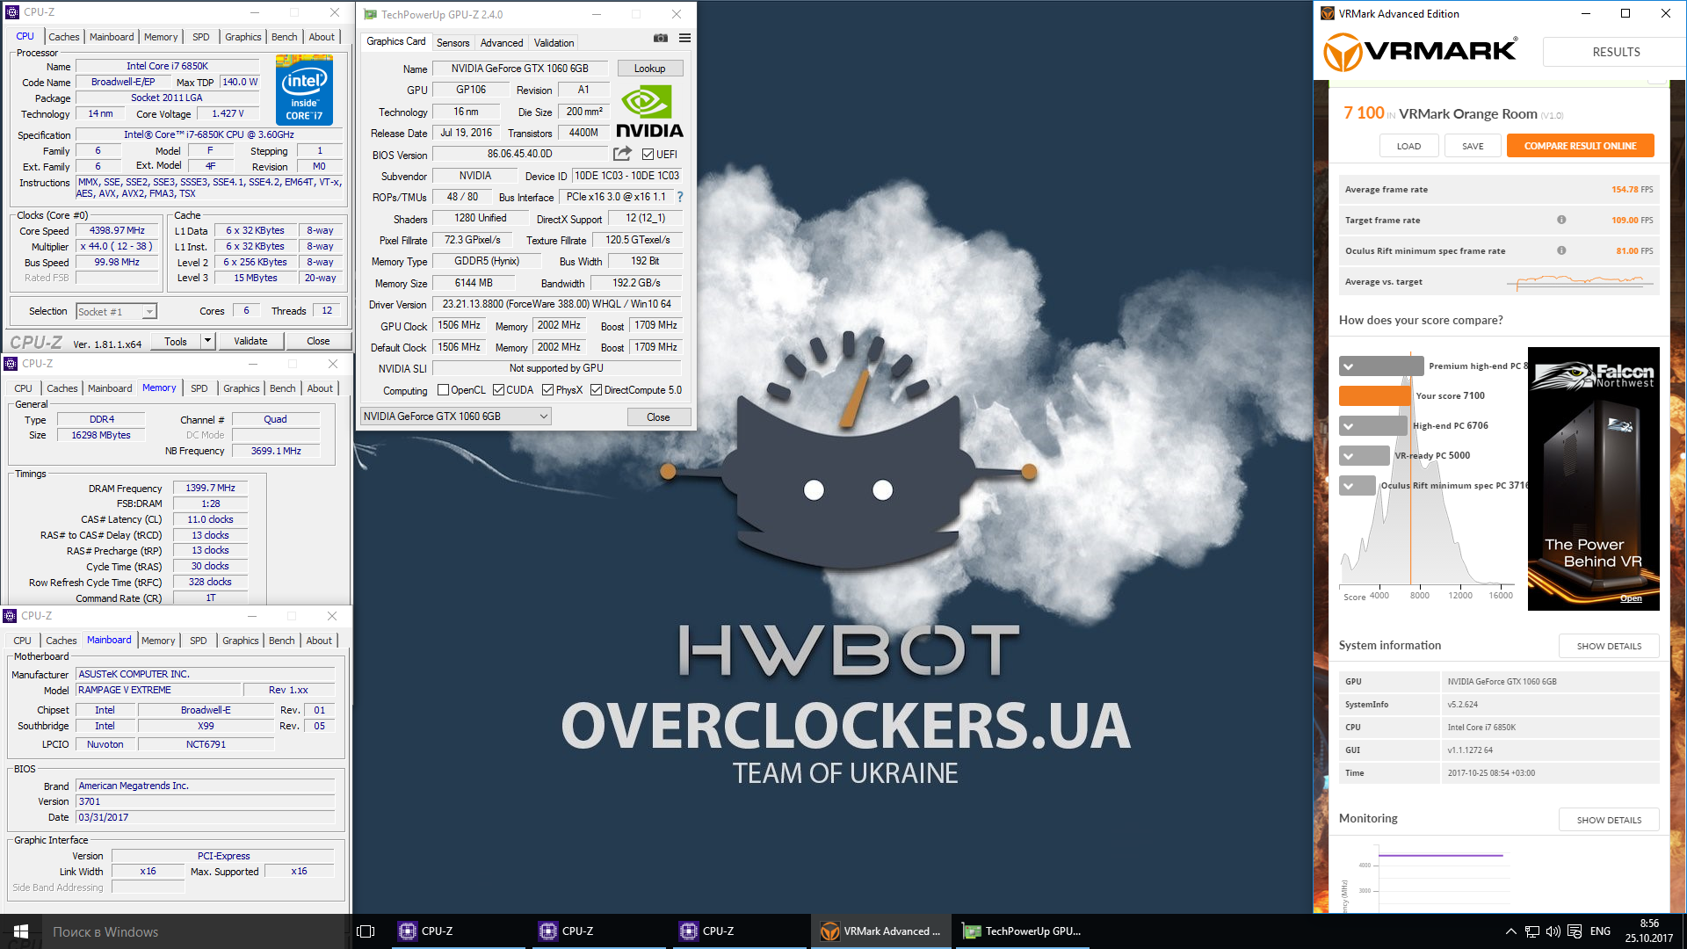Open the Advanced tab in GPU-Z
Viewport: 1687px width, 949px height.
point(502,42)
